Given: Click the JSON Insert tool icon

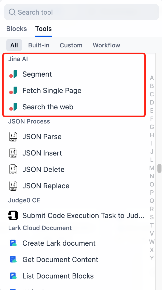Looking at the screenshot, I should click(13, 153).
